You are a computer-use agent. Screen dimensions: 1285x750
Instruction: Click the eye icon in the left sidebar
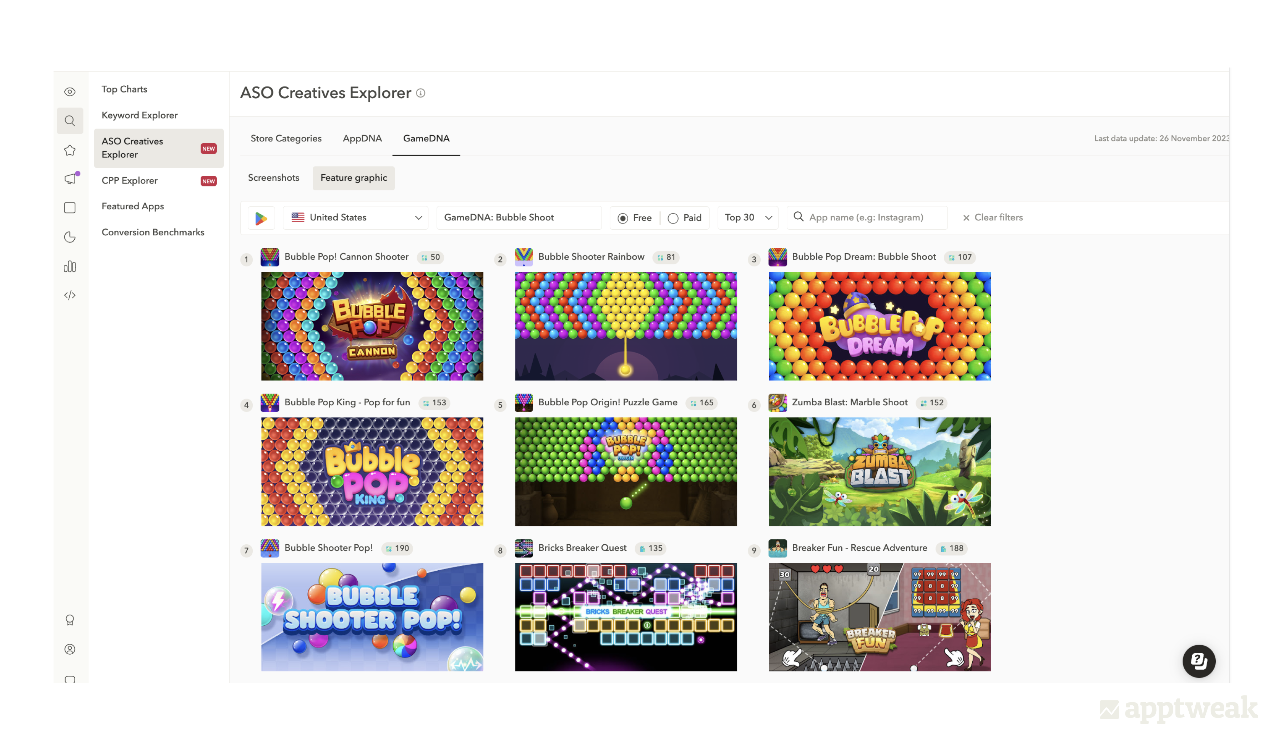coord(70,92)
